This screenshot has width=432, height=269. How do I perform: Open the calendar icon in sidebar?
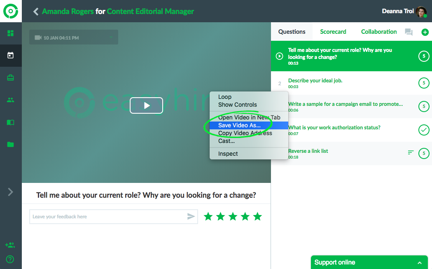click(x=10, y=55)
